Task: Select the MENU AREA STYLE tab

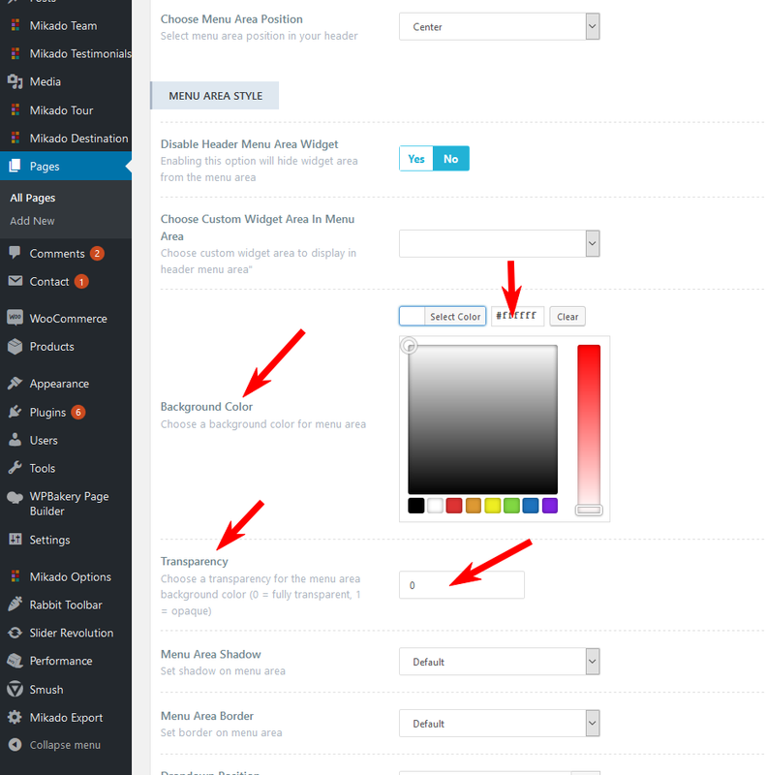Action: [x=215, y=95]
